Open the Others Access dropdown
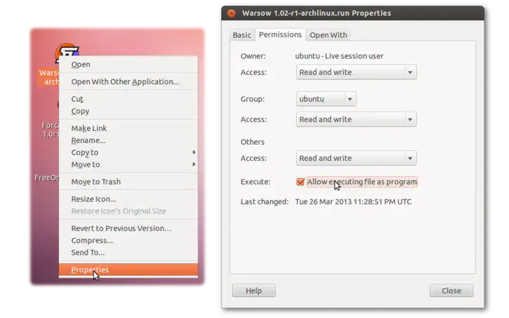509x318 pixels. click(356, 158)
